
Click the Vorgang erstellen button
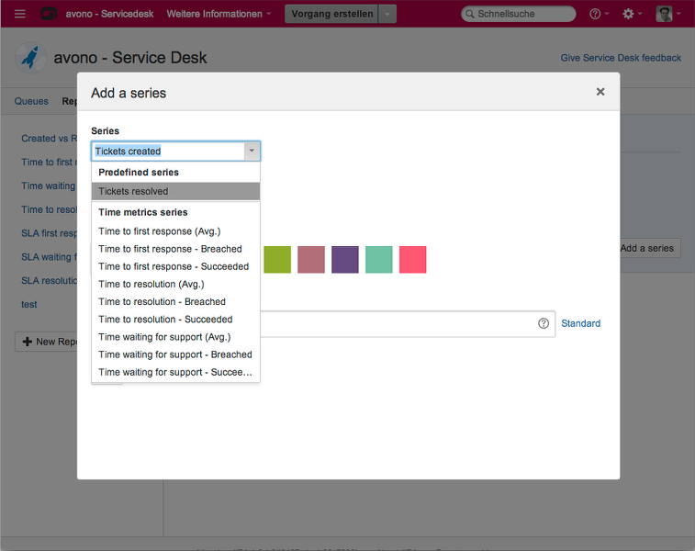click(x=331, y=14)
